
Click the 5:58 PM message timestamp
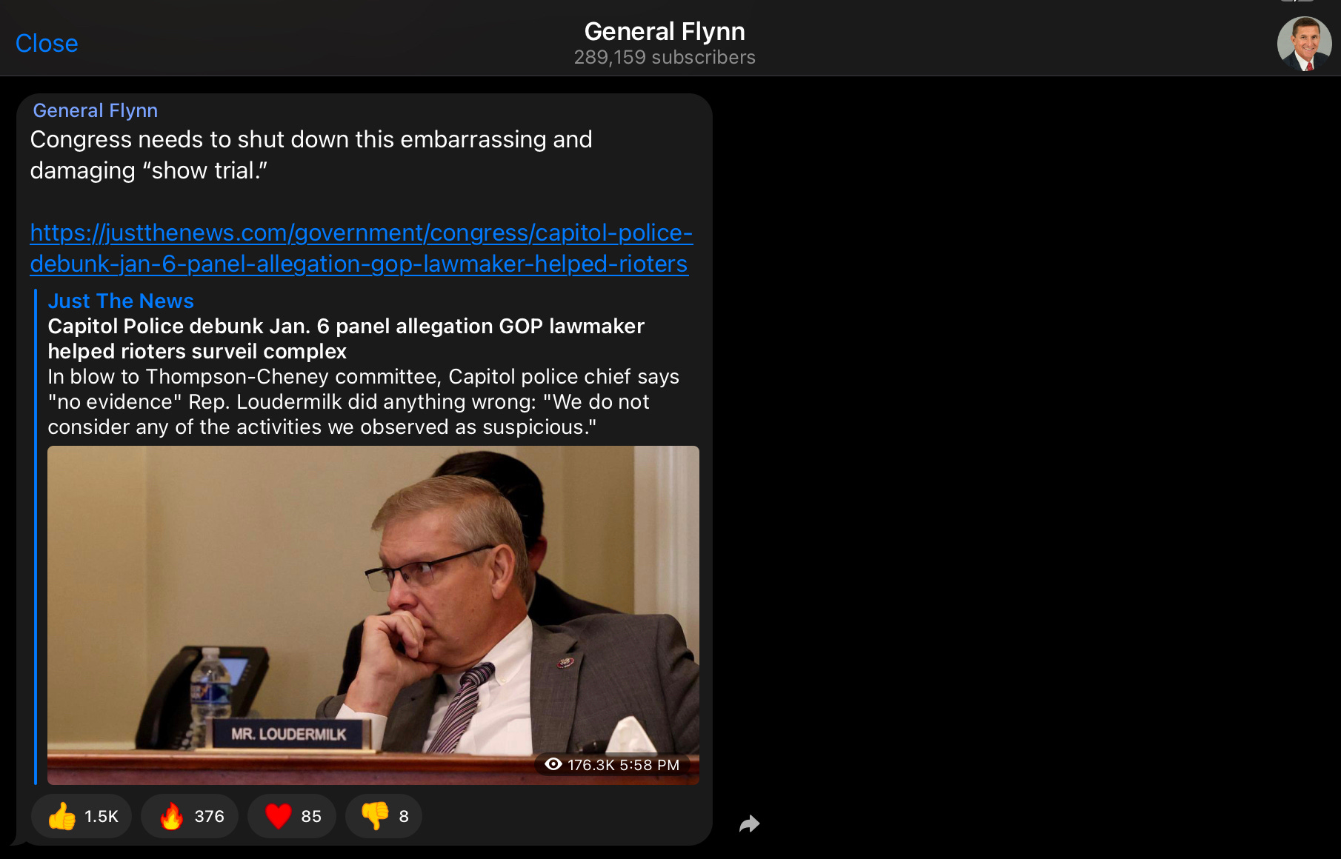pos(650,765)
